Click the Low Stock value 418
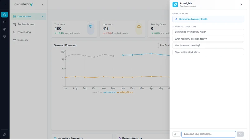This screenshot has width=250, height=140. pyautogui.click(x=106, y=28)
